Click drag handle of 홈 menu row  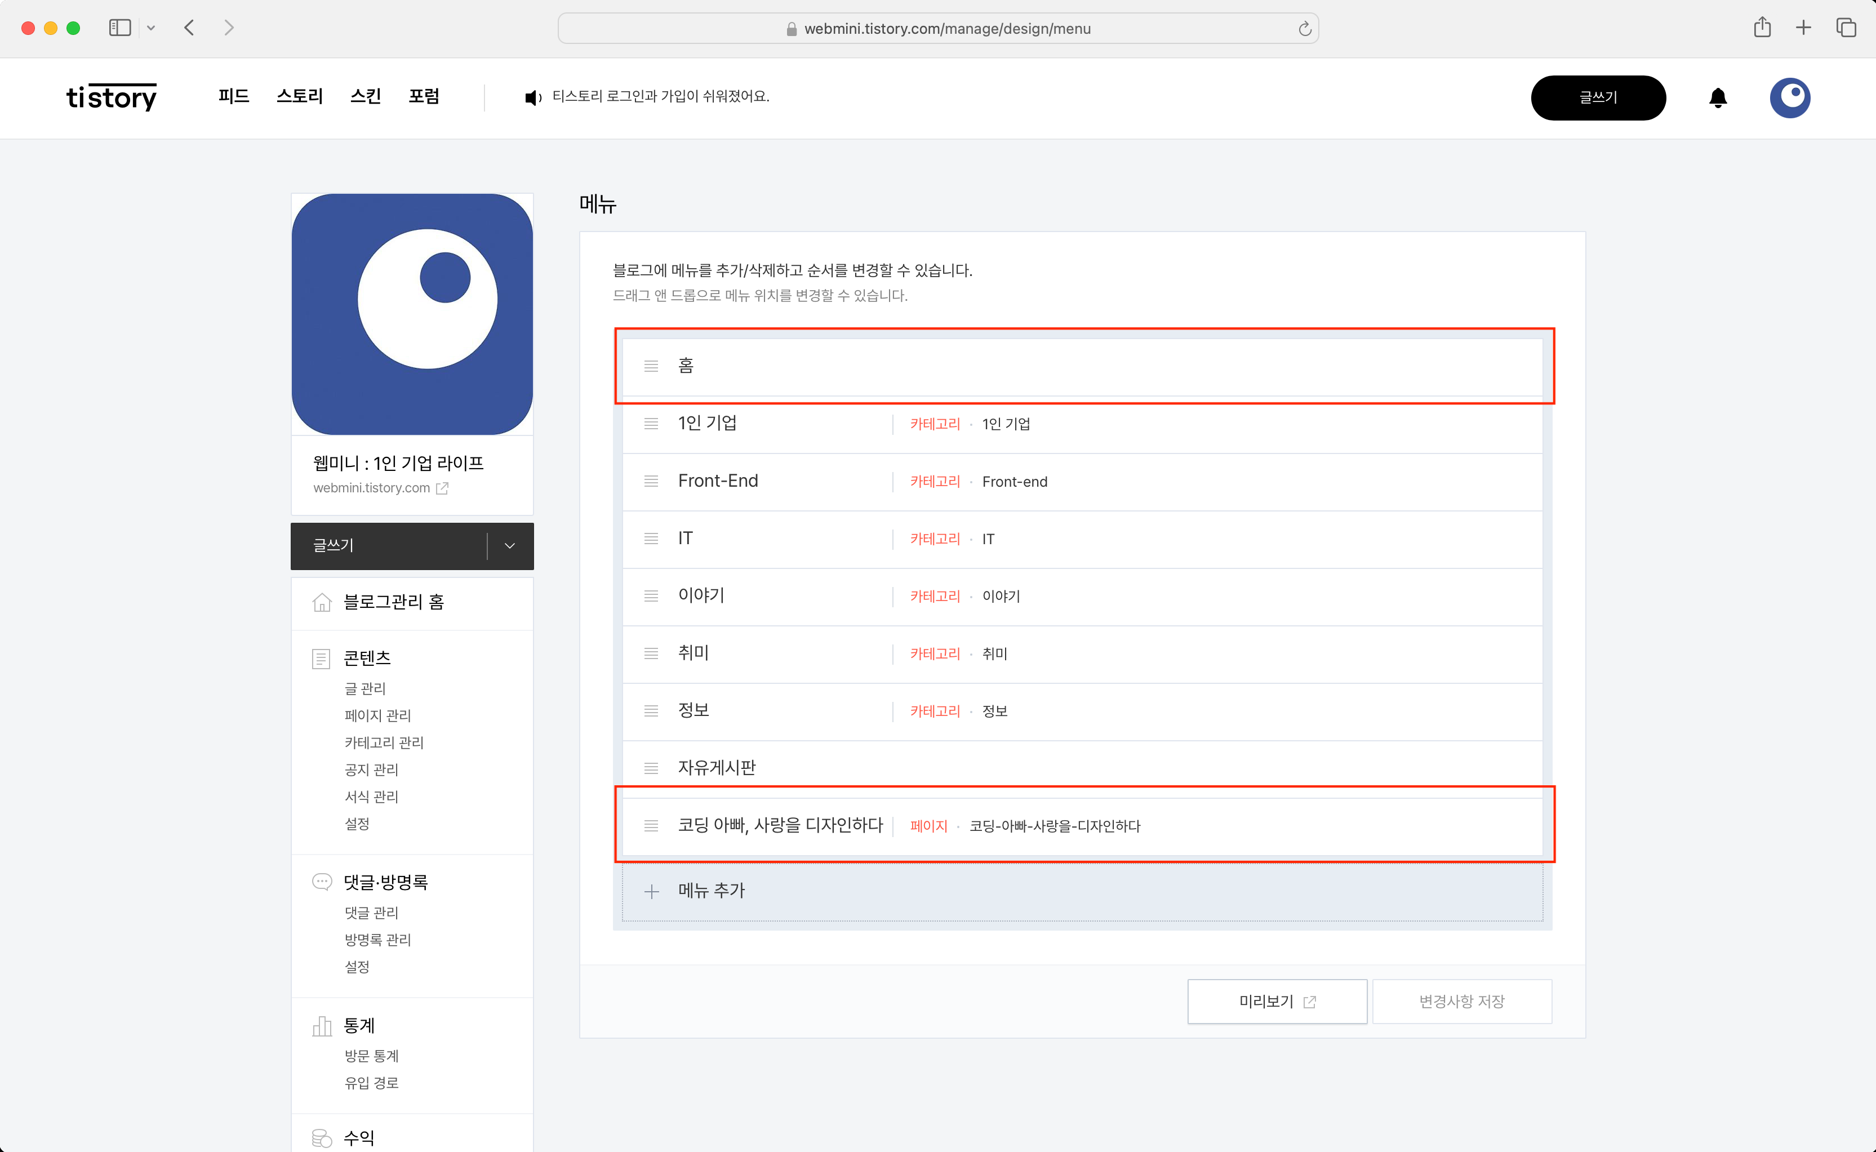click(651, 367)
